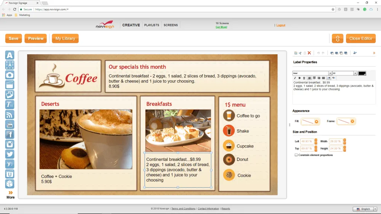Screen dimensions: 381x214
Task: Delete selected element with red X
Action: [x=309, y=53]
